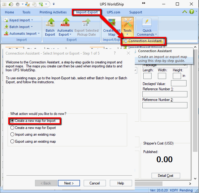
Task: Select Create a new map for Import
Action: (x=12, y=121)
